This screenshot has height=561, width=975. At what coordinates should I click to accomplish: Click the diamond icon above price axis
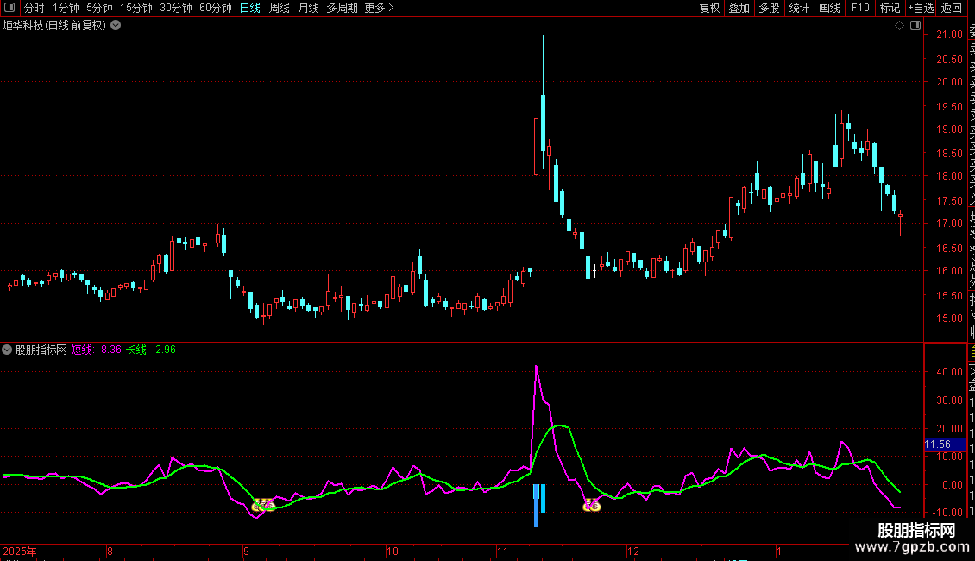pyautogui.click(x=899, y=26)
